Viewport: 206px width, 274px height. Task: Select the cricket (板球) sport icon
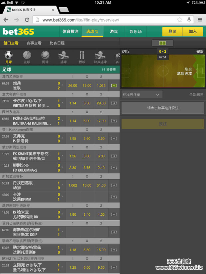[x=82, y=57]
